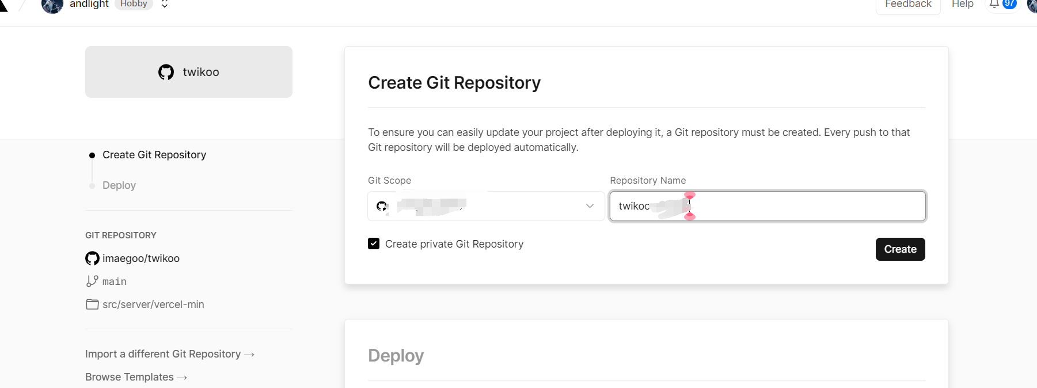Click the Vercel triangle logo
This screenshot has width=1037, height=388.
3,5
